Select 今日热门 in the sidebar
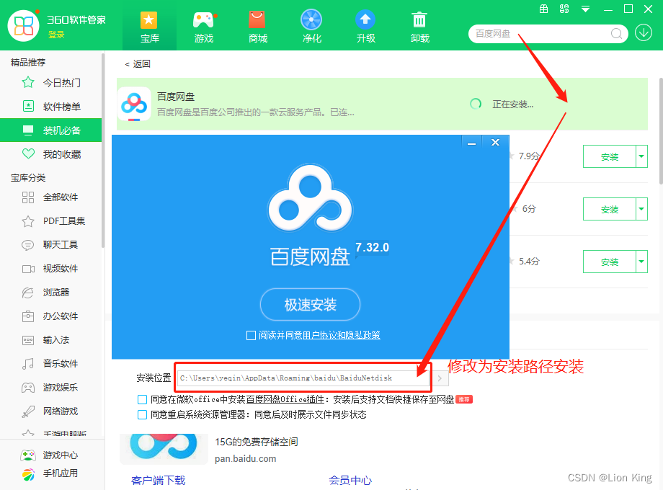The height and width of the screenshot is (490, 663). click(50, 82)
